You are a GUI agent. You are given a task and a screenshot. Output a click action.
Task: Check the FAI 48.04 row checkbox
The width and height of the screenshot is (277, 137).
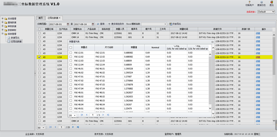point(71,105)
